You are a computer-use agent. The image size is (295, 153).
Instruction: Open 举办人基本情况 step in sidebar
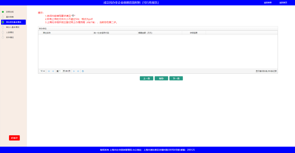pyautogui.click(x=13, y=27)
